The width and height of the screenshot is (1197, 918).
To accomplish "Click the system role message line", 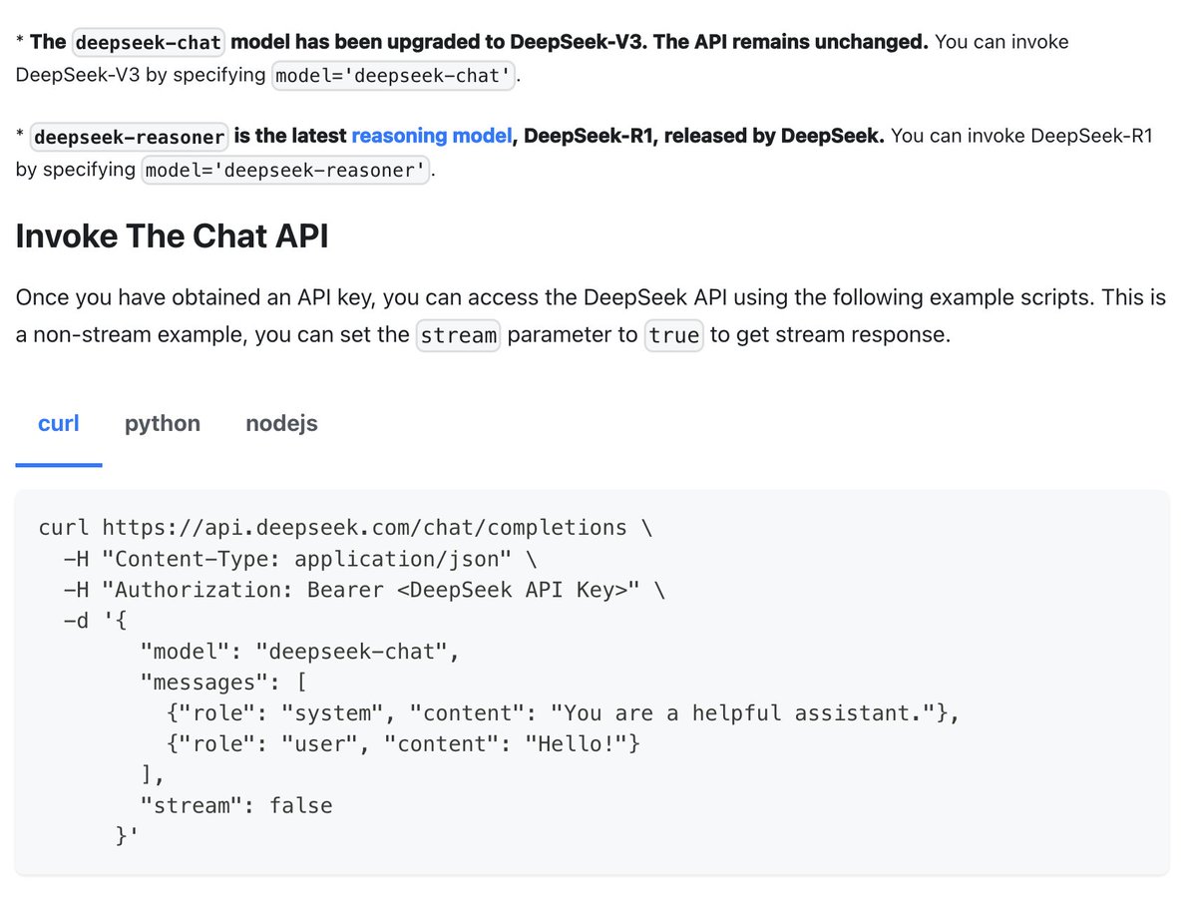I will tap(563, 713).
